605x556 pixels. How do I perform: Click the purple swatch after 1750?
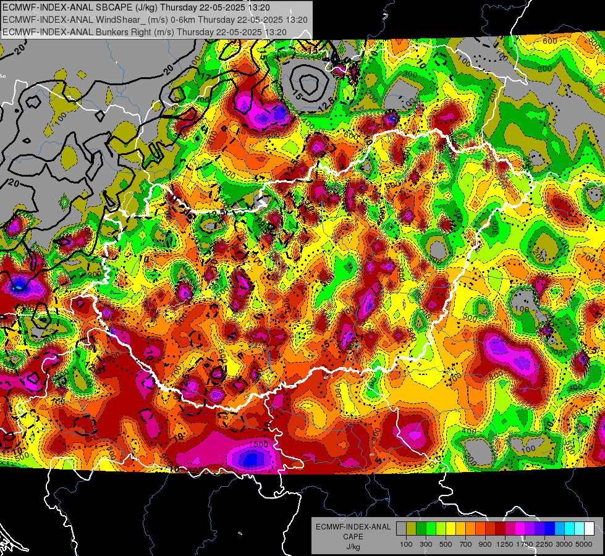(530, 528)
